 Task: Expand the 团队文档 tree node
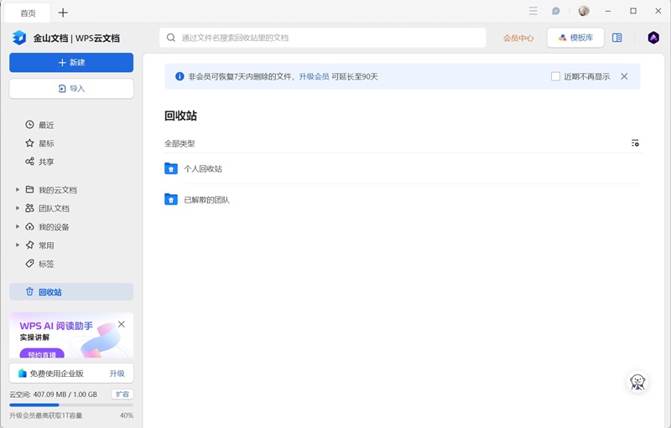(18, 208)
